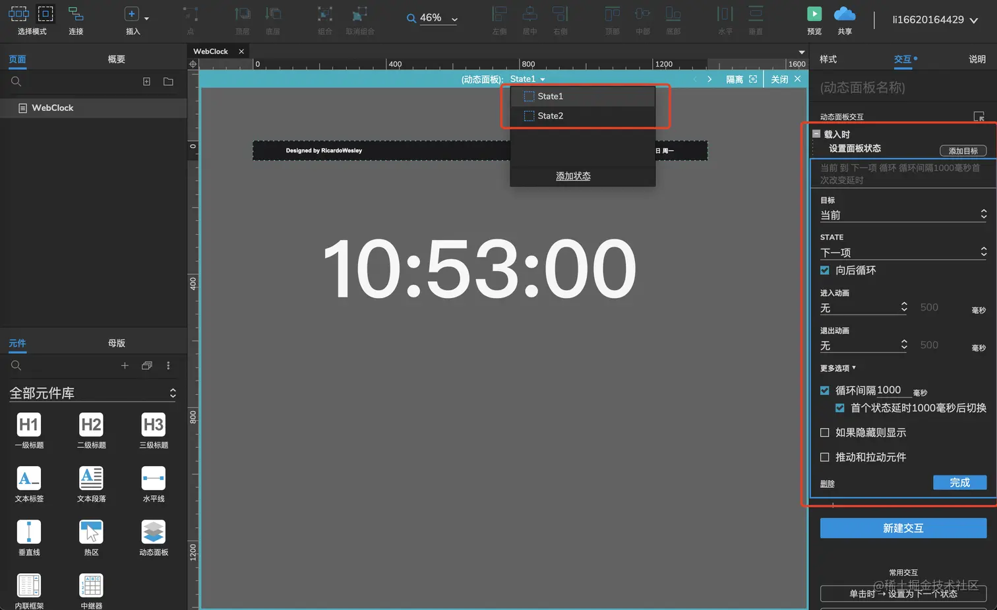The height and width of the screenshot is (610, 997).
Task: Click the 顶层 bring-to-front icon
Action: [x=243, y=14]
